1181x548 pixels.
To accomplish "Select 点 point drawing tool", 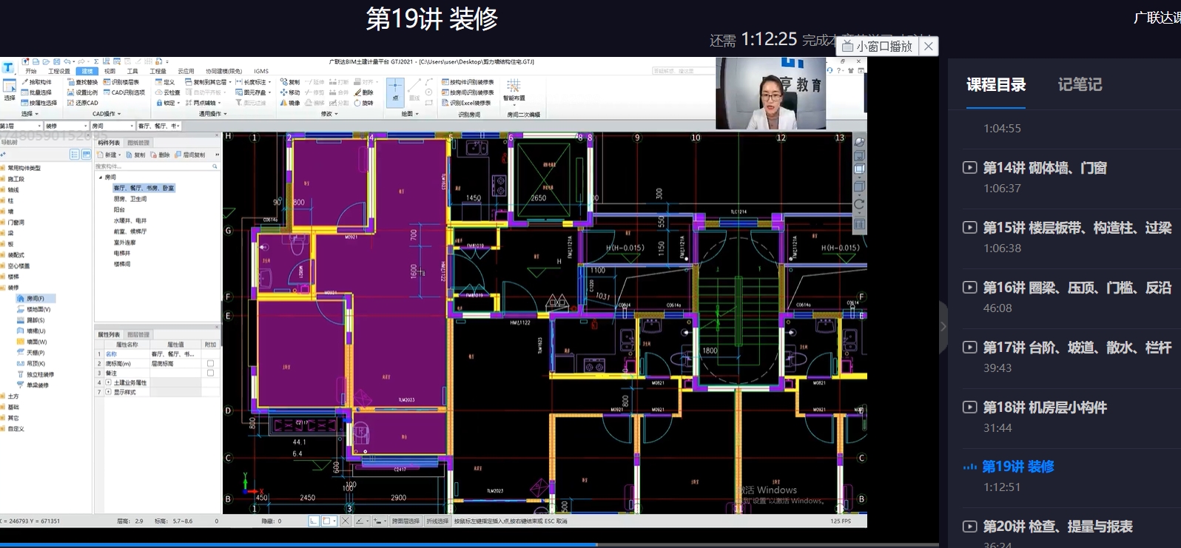I will pyautogui.click(x=395, y=92).
